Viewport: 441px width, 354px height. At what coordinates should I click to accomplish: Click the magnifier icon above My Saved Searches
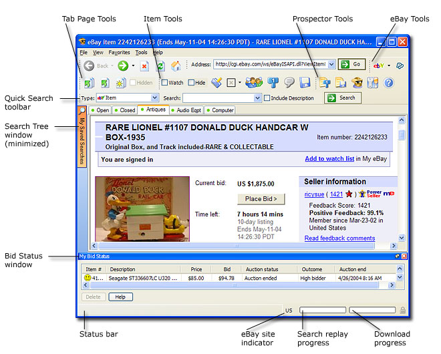(82, 111)
